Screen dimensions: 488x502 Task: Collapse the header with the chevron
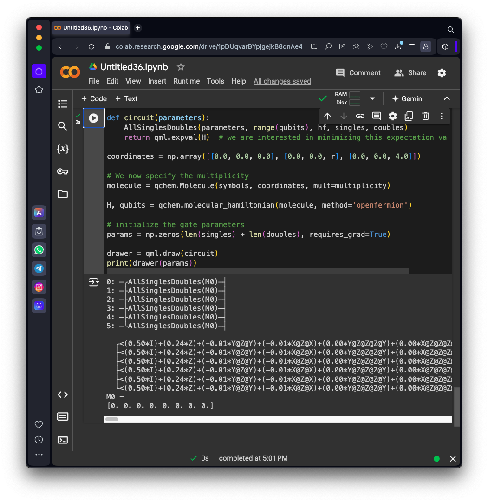click(447, 98)
